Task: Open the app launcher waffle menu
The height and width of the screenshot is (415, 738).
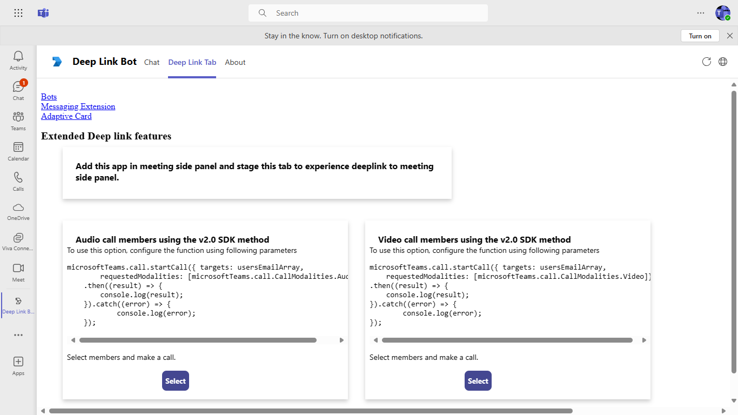Action: click(18, 13)
